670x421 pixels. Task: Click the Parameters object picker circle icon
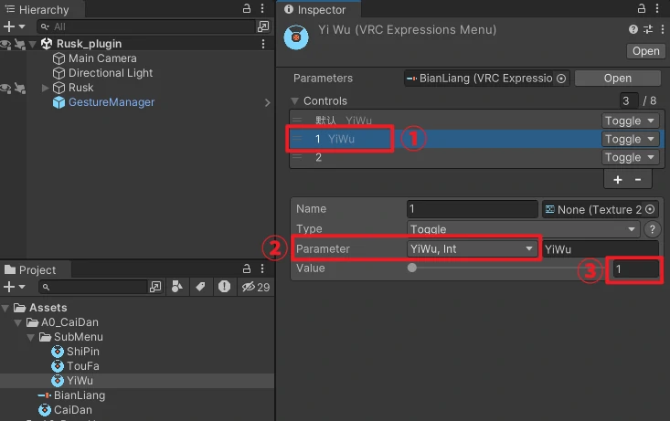tap(561, 79)
